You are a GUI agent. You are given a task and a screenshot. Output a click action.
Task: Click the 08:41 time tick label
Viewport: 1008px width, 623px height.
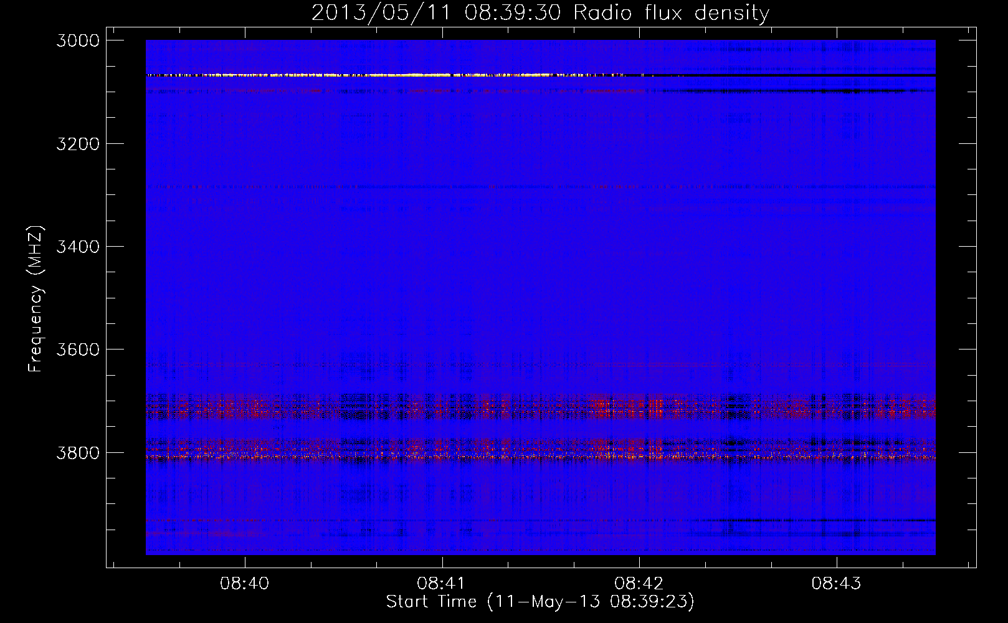pos(442,583)
